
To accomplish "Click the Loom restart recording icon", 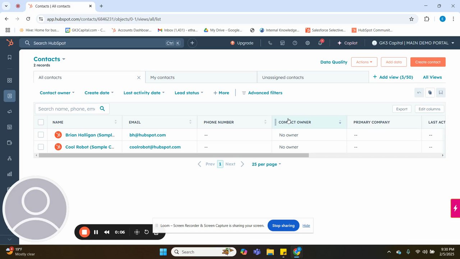I will (146, 232).
